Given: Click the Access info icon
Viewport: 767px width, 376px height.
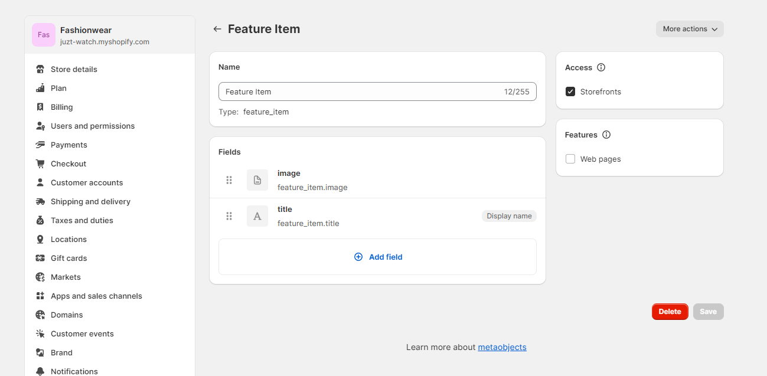Looking at the screenshot, I should tap(601, 67).
